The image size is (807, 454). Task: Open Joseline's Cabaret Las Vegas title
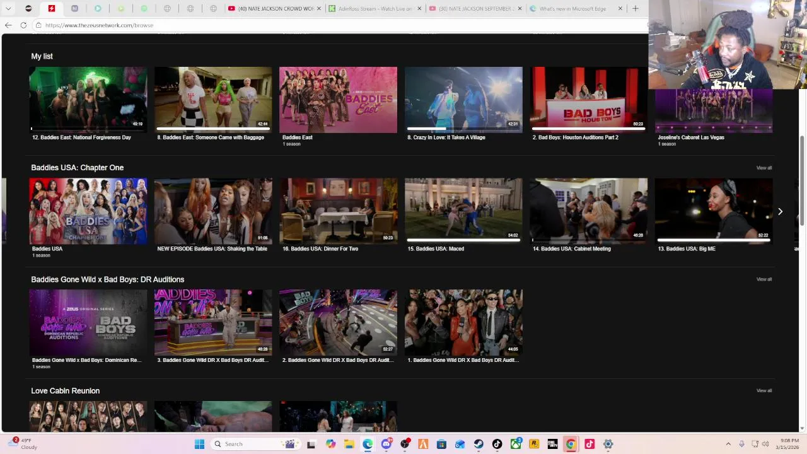691,137
